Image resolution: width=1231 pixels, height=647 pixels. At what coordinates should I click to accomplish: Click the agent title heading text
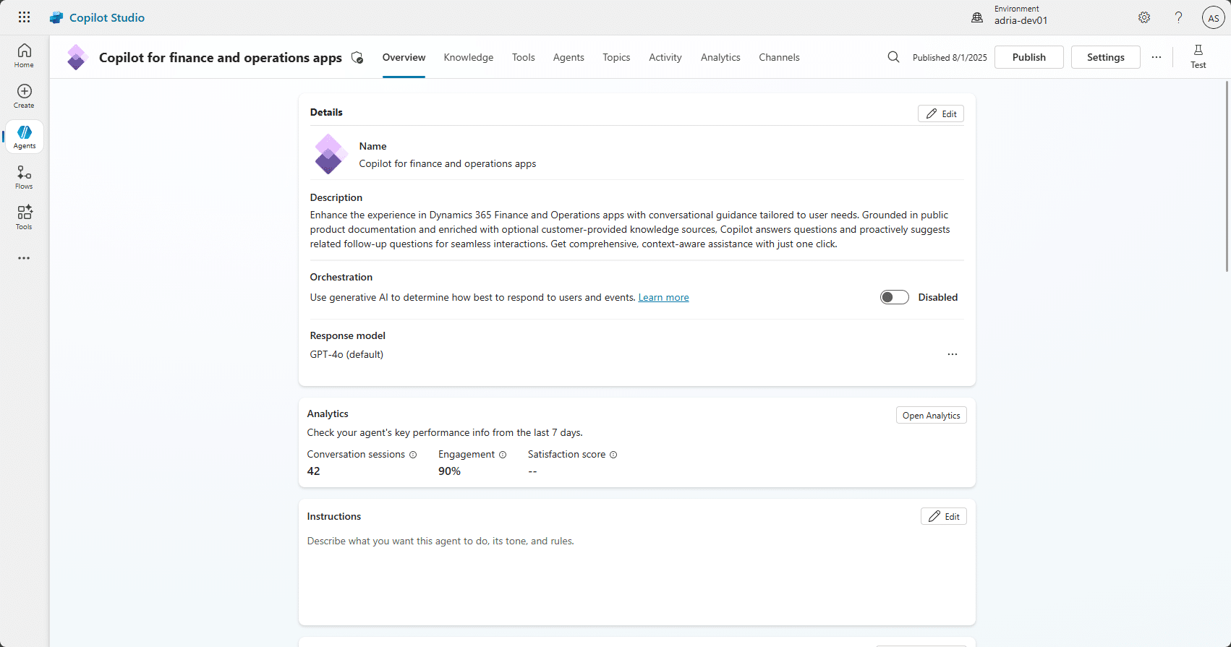(221, 57)
